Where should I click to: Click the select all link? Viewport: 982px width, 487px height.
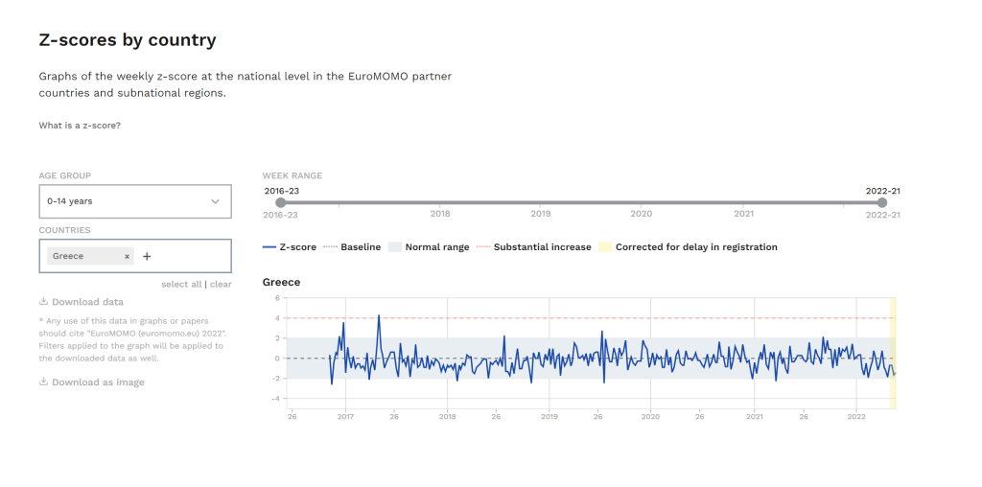(x=181, y=284)
